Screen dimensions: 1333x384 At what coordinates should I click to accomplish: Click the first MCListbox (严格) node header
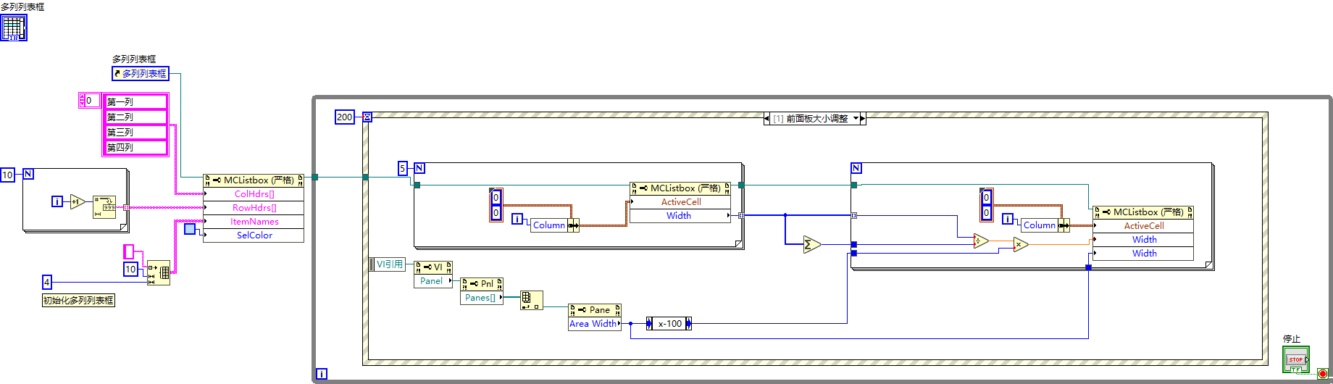tap(254, 180)
